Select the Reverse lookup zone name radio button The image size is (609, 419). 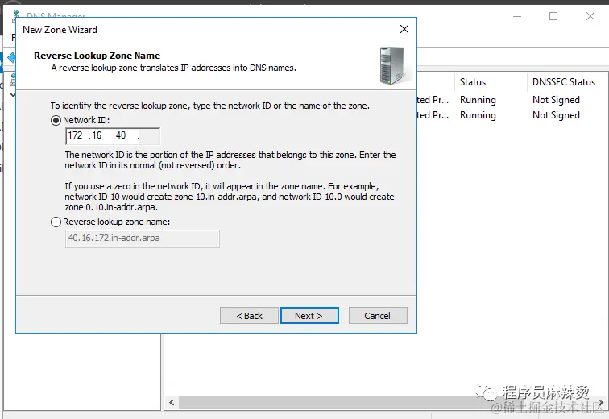click(x=56, y=222)
